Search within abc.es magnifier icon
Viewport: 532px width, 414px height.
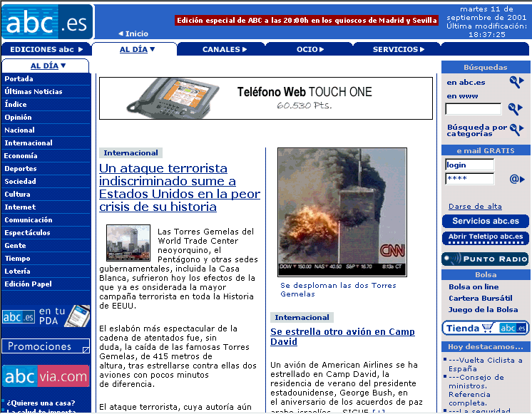click(517, 82)
